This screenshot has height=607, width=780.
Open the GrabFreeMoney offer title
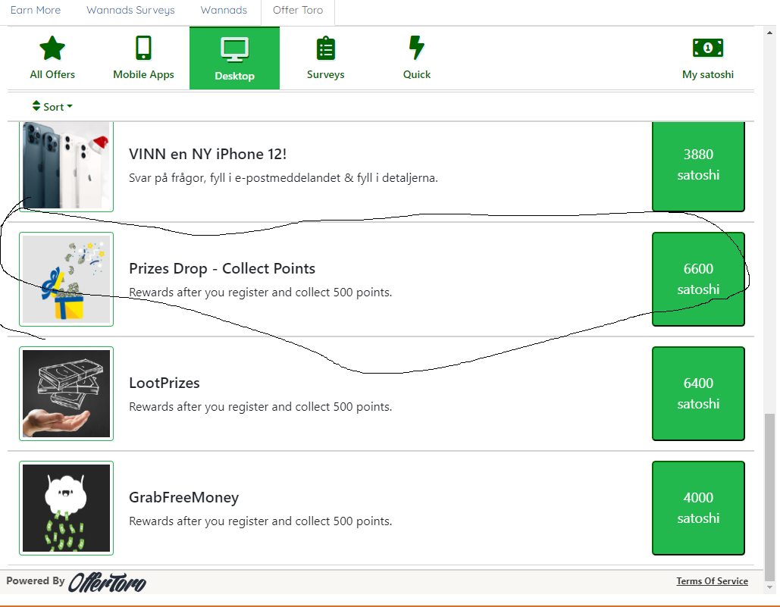pos(183,497)
